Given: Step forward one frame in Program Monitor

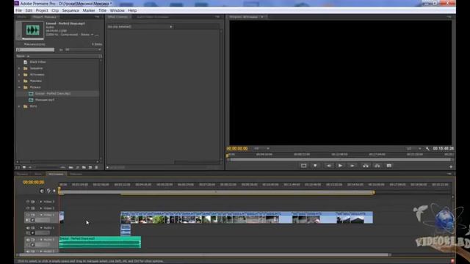Looking at the screenshot, I should (x=352, y=166).
